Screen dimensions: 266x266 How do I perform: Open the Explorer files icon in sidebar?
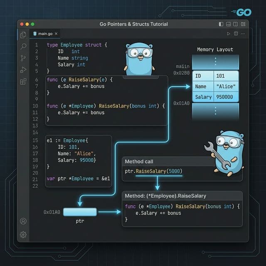(x=23, y=35)
